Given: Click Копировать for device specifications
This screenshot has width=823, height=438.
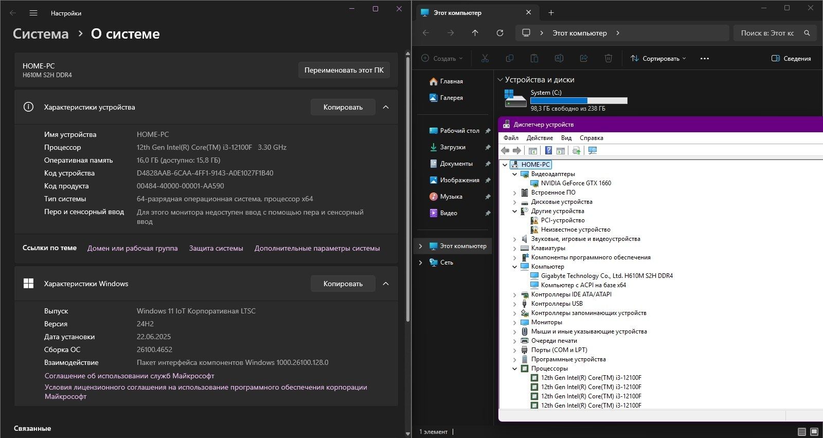Looking at the screenshot, I should point(343,107).
